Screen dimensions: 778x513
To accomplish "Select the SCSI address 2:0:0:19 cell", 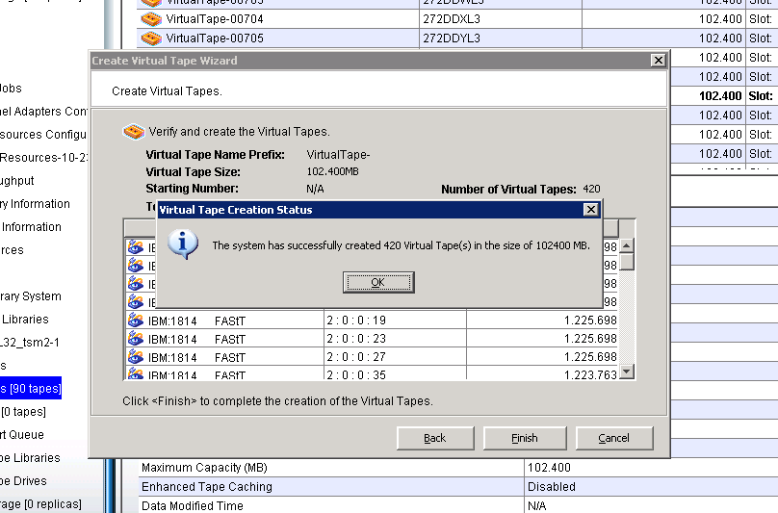I will (x=395, y=321).
